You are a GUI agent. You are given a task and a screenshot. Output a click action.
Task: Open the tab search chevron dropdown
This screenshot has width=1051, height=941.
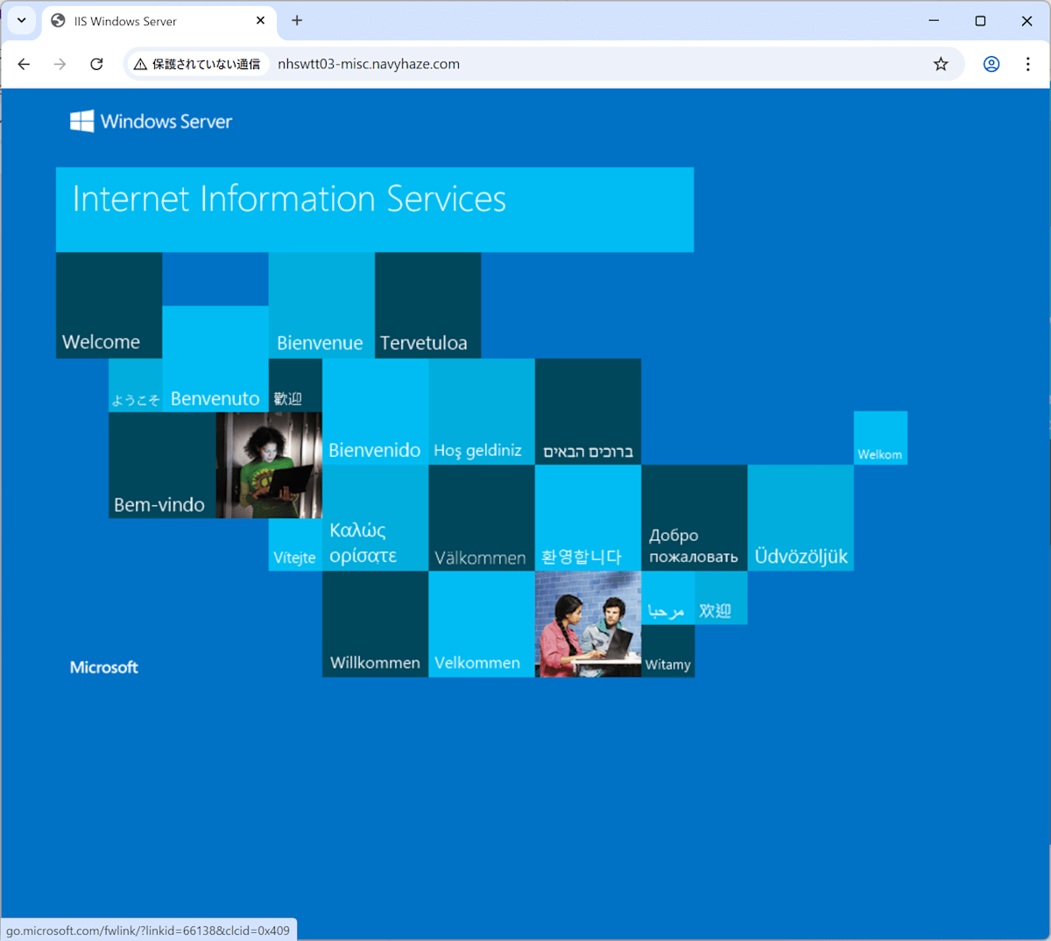click(x=22, y=20)
